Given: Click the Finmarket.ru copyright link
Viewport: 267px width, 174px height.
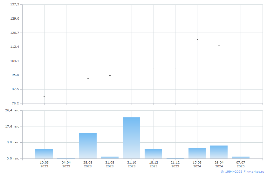Looking at the screenshot, I should 242,172.
